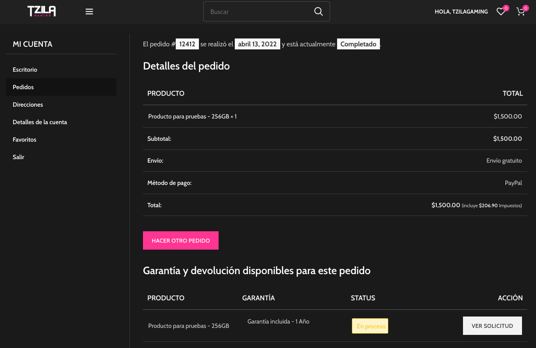Click Salir to log out
The image size is (536, 348).
pos(18,157)
